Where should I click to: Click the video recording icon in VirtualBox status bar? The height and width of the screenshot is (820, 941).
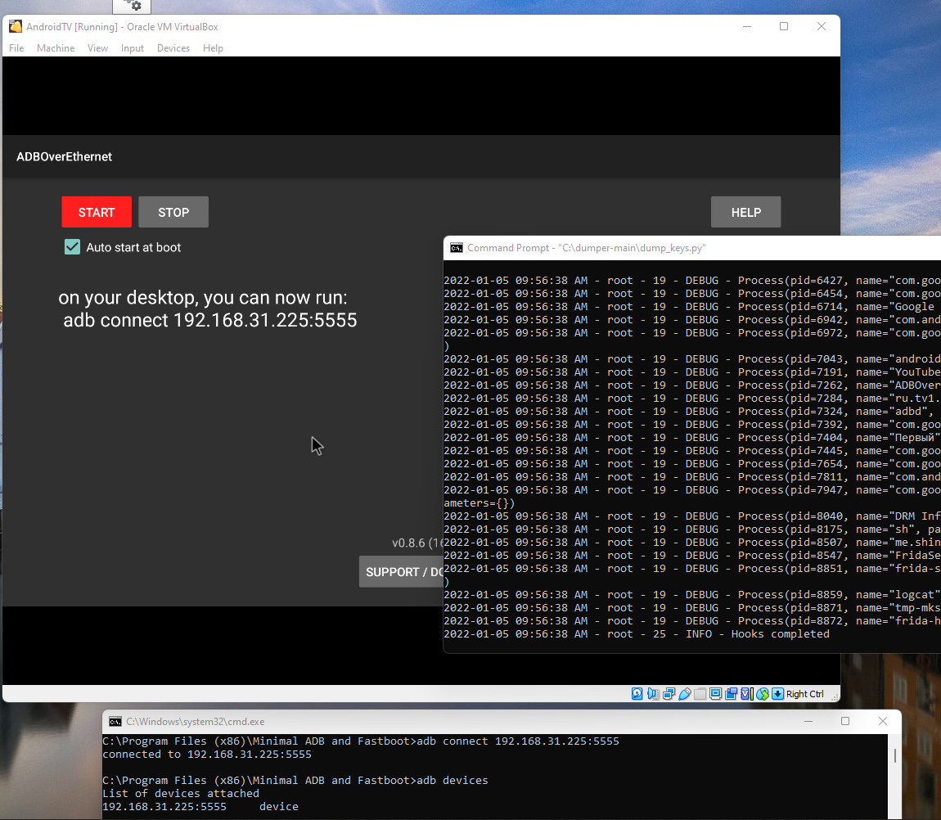731,694
